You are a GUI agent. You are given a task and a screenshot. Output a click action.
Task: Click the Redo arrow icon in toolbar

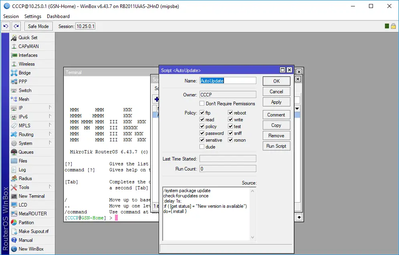click(x=16, y=26)
